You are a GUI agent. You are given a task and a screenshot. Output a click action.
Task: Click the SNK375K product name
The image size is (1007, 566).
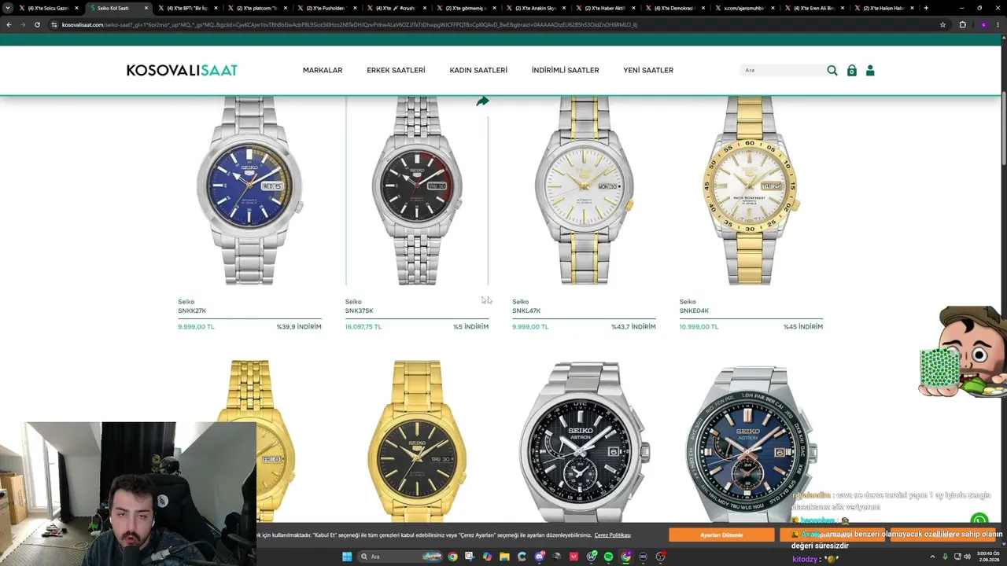click(359, 311)
